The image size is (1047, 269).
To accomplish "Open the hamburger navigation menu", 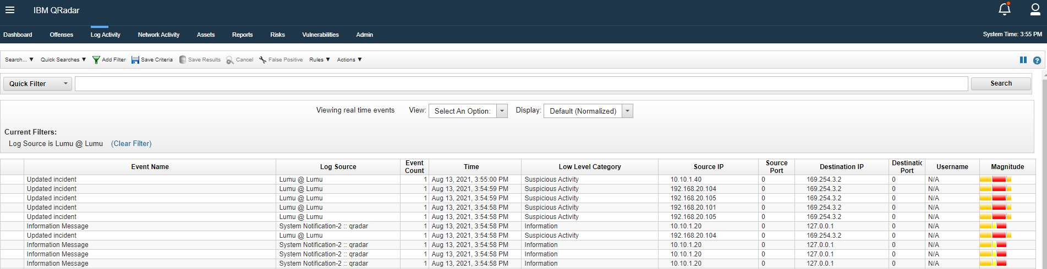I will point(10,10).
